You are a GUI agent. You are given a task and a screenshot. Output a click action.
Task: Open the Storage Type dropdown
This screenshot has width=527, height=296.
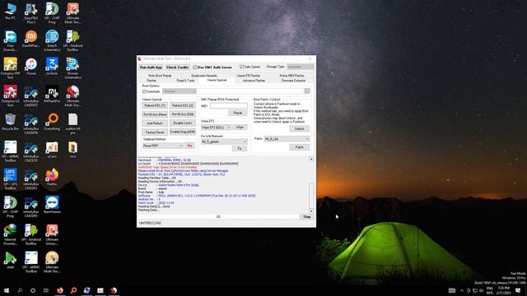[x=300, y=67]
